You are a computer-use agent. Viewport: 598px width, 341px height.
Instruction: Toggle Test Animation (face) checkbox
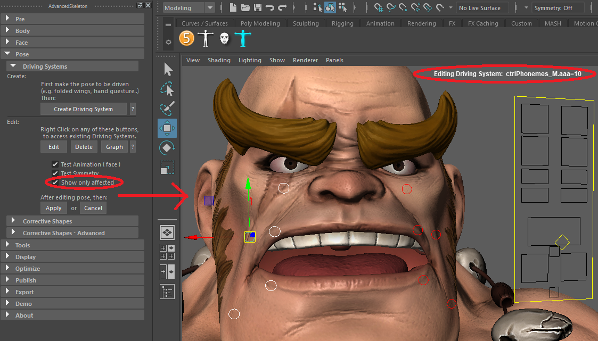55,164
